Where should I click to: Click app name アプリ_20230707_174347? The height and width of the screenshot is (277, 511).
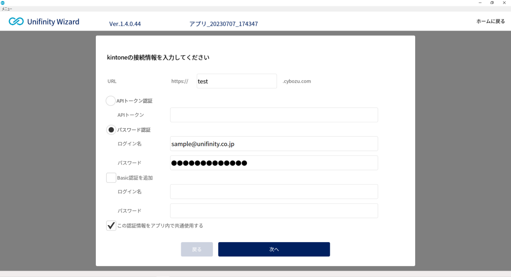[224, 24]
